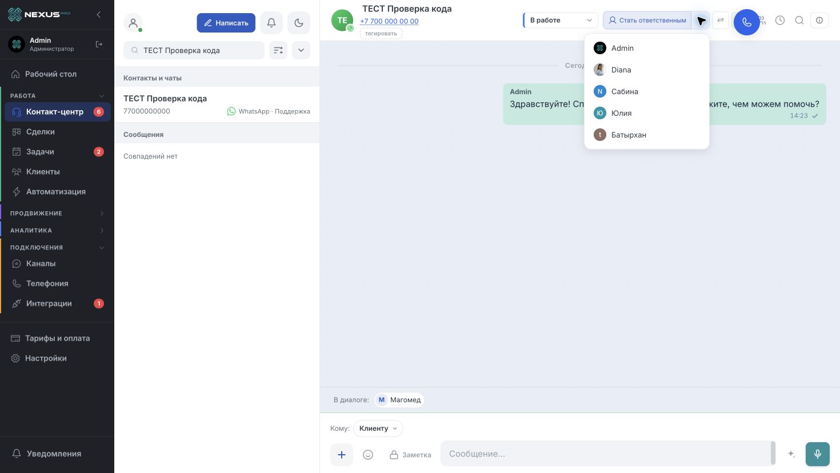Choose Сабина as the responsible person
Image resolution: width=840 pixels, height=473 pixels.
(x=647, y=91)
